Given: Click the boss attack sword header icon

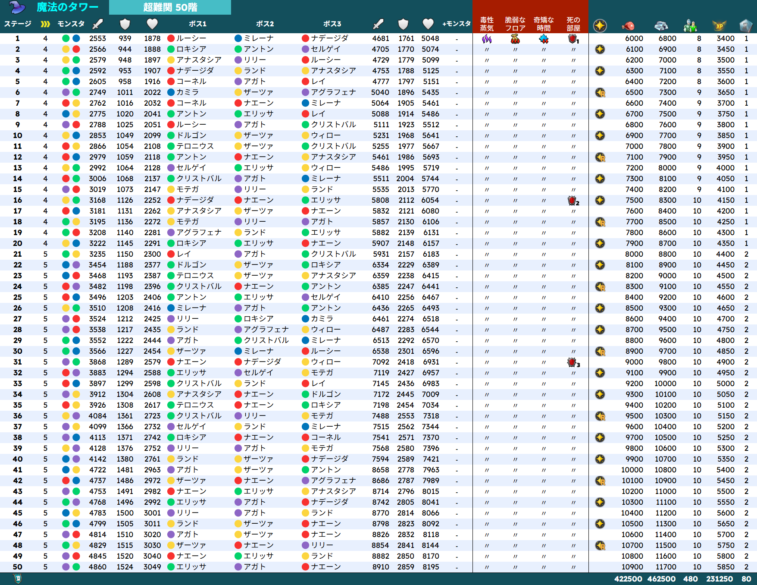Looking at the screenshot, I should (x=378, y=24).
